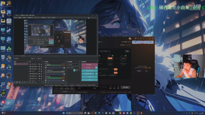Open the transition three-dot options menu
This screenshot has height=115, width=205.
pos(79,70)
